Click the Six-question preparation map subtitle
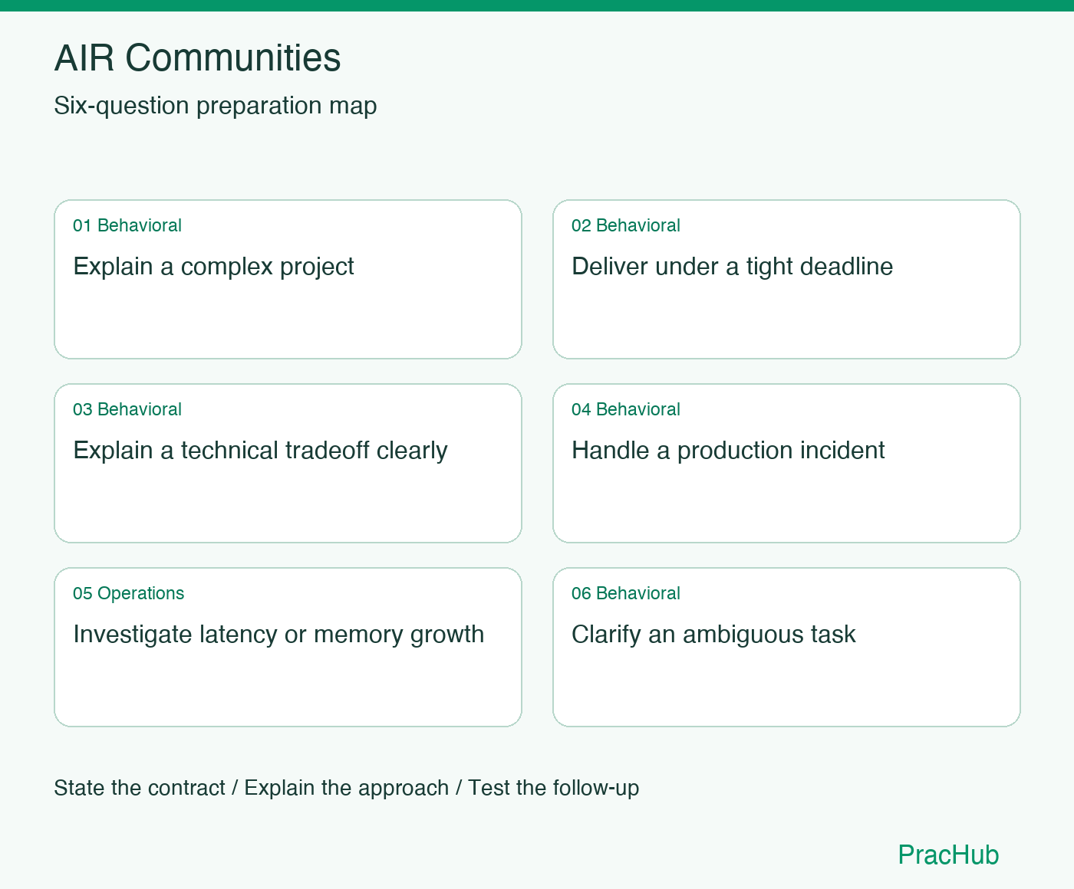The height and width of the screenshot is (889, 1074). point(216,106)
